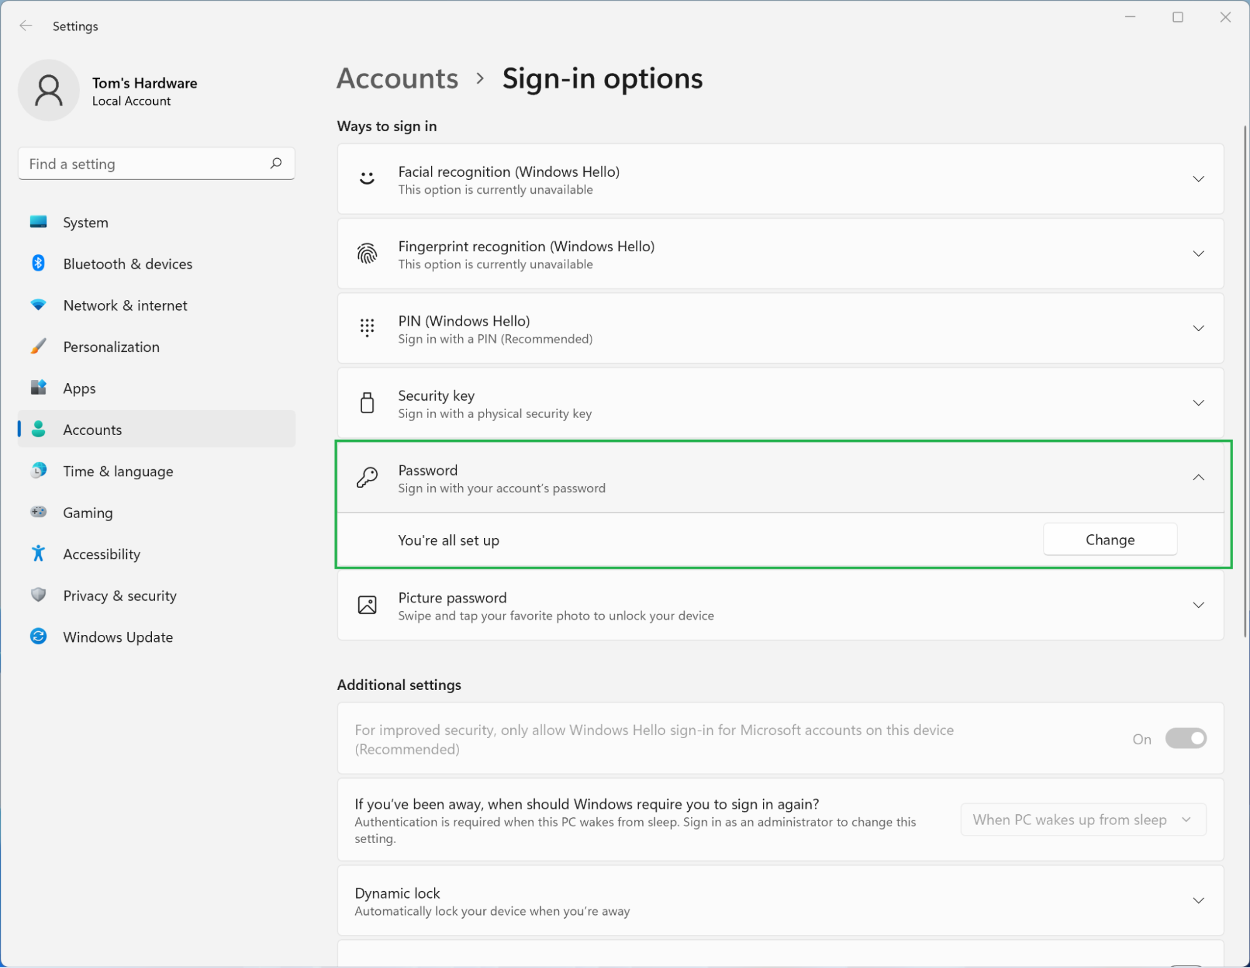Click the Find a setting search field
Screen dimensions: 1250x968
tap(156, 164)
